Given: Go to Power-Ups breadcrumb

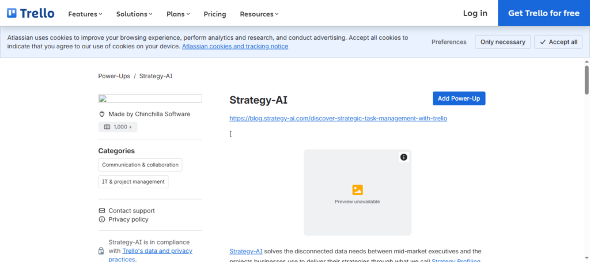Looking at the screenshot, I should click(x=114, y=76).
